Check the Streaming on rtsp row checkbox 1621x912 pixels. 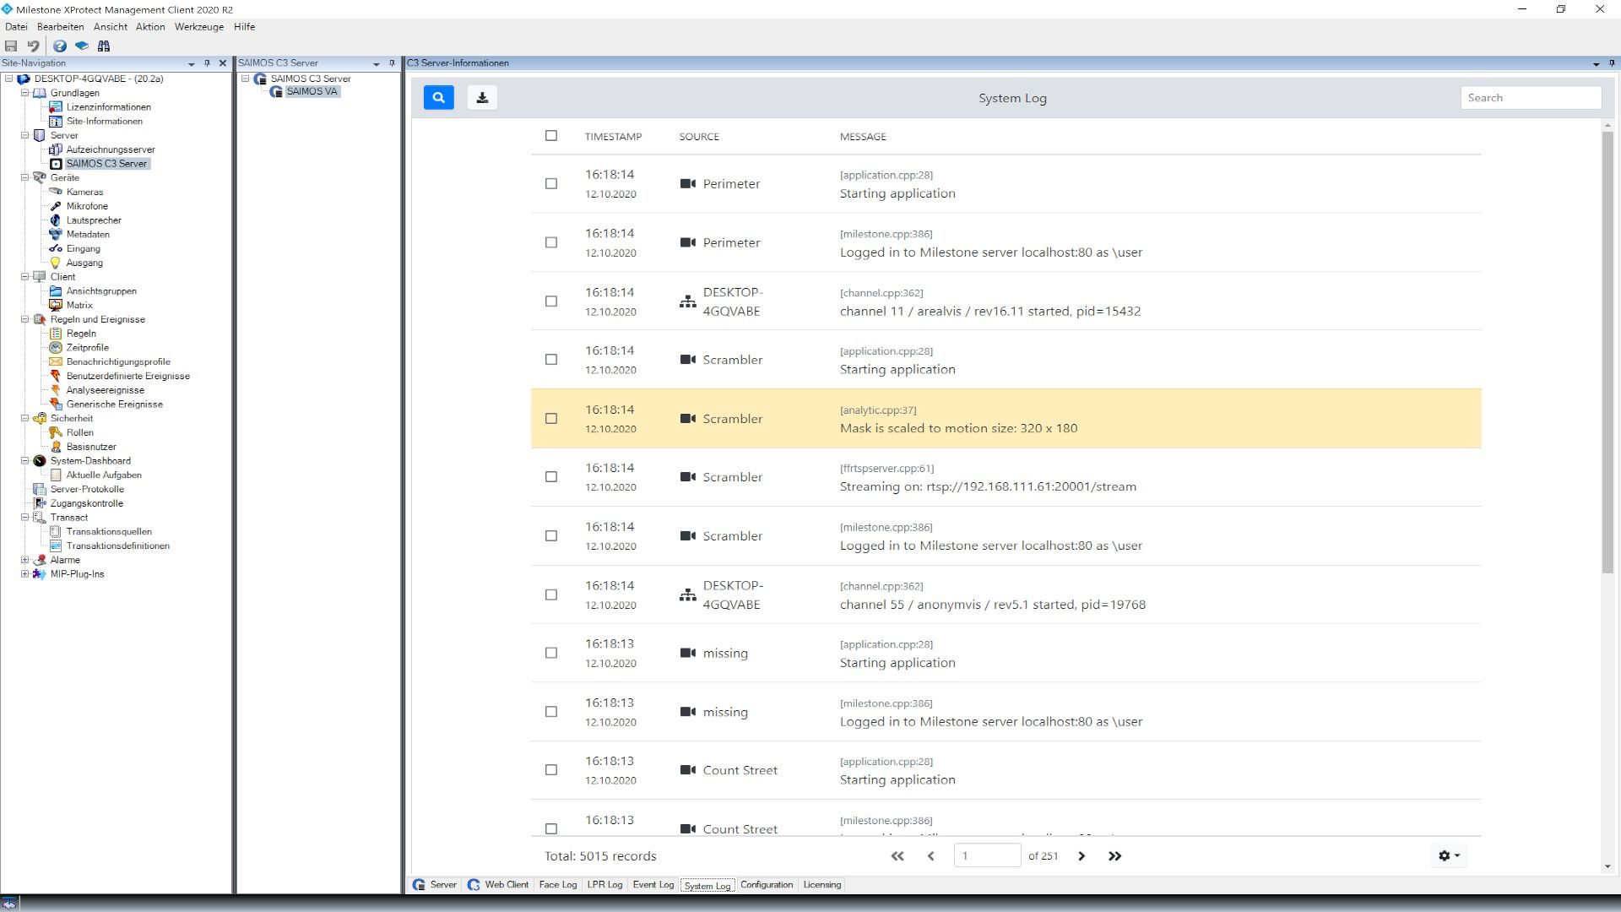point(551,476)
